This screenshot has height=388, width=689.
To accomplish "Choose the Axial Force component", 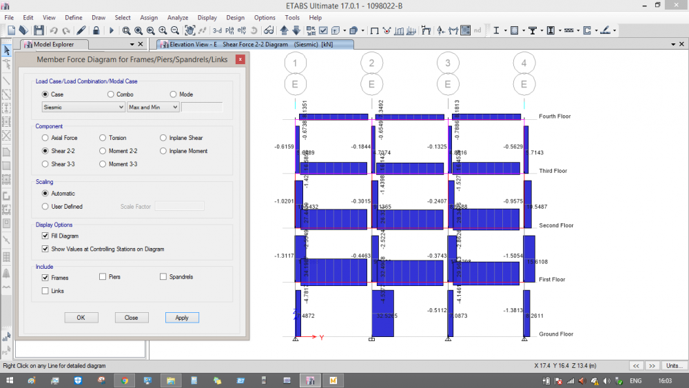I will [45, 138].
